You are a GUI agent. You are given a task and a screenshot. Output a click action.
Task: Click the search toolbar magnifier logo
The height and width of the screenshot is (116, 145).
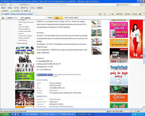[3, 18]
